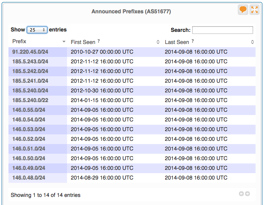Click the 146.0.48.0/24 prefix cell
This screenshot has height=205, width=264.
click(29, 178)
